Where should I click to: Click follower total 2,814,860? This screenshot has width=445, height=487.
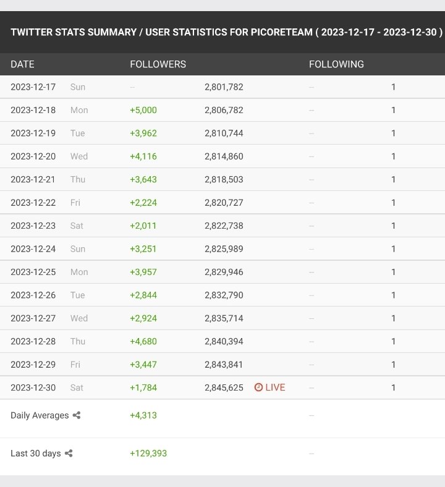[224, 156]
